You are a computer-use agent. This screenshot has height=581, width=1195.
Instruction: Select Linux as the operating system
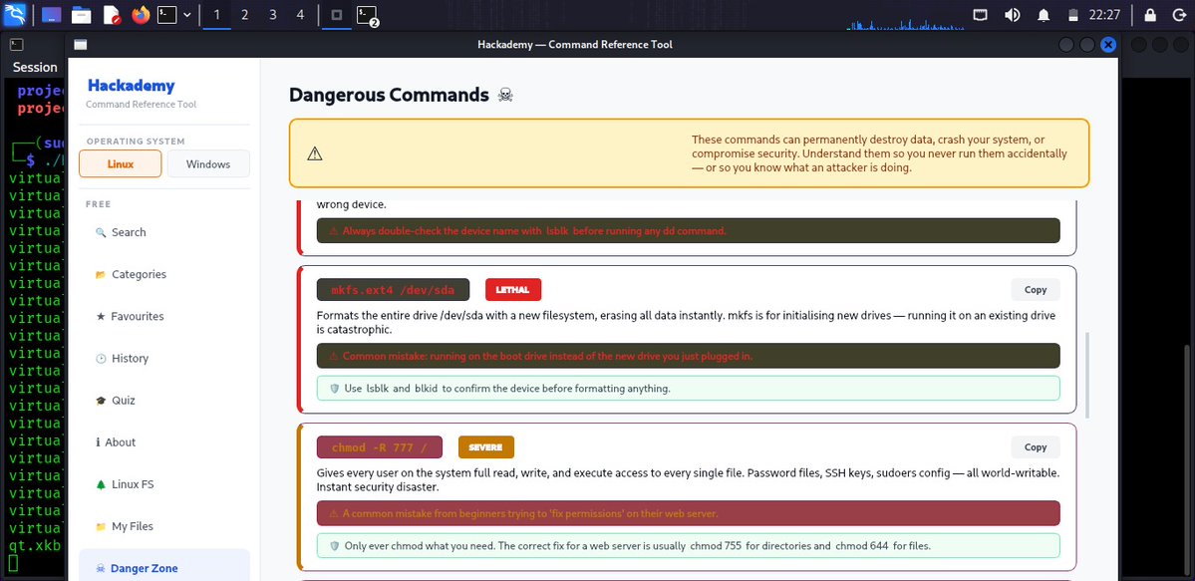point(120,163)
